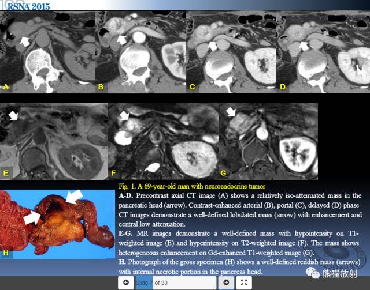The width and height of the screenshot is (370, 290).
Task: Select T1-weighted MR image E
Action: [54, 141]
